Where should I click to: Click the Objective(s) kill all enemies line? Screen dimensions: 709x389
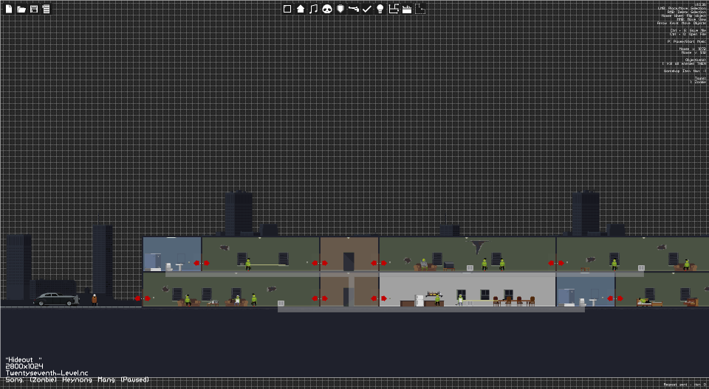click(x=684, y=63)
